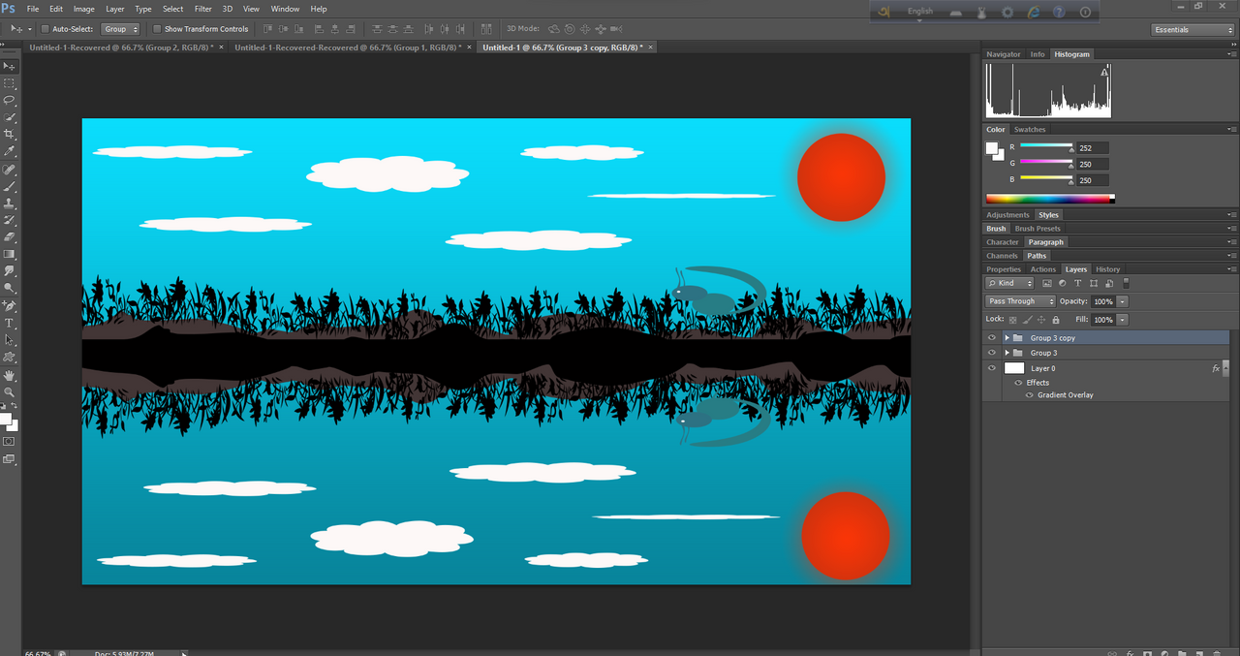Open the Opacity slider dropdown arrow
Image resolution: width=1240 pixels, height=656 pixels.
pyautogui.click(x=1122, y=301)
